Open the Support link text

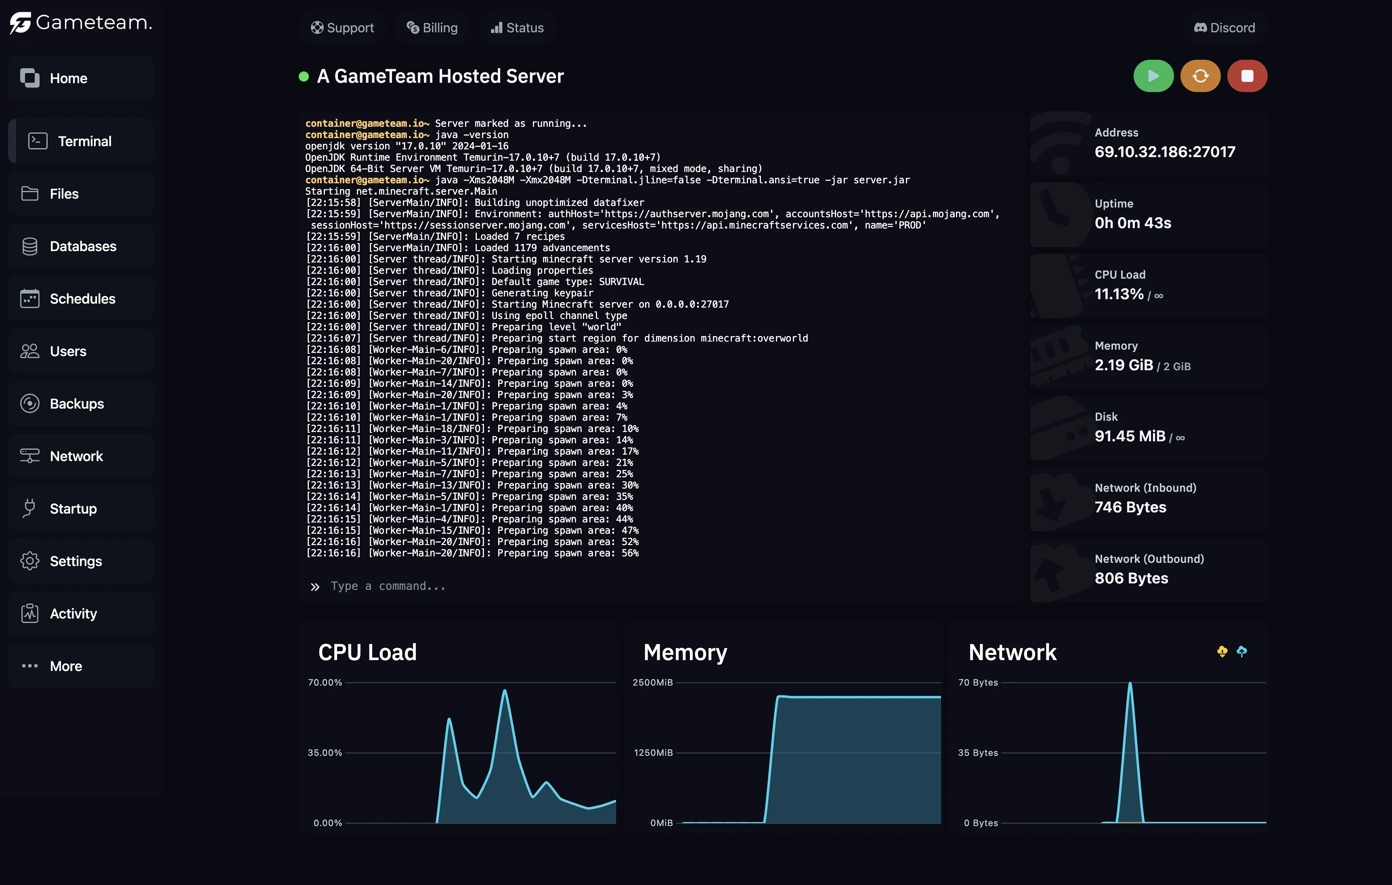[350, 28]
